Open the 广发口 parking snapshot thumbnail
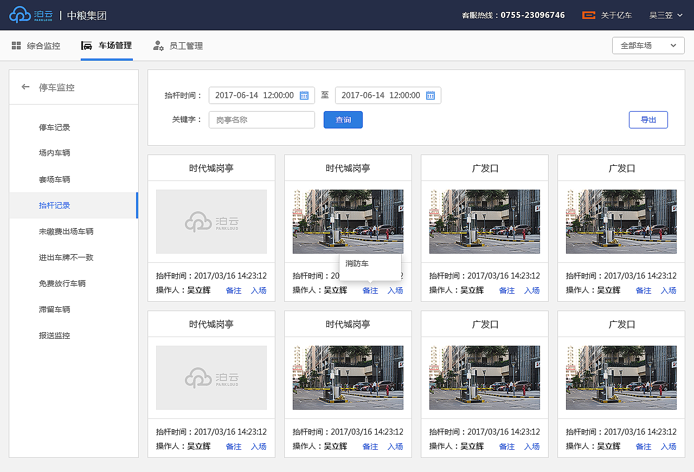Image resolution: width=694 pixels, height=472 pixels. click(484, 221)
